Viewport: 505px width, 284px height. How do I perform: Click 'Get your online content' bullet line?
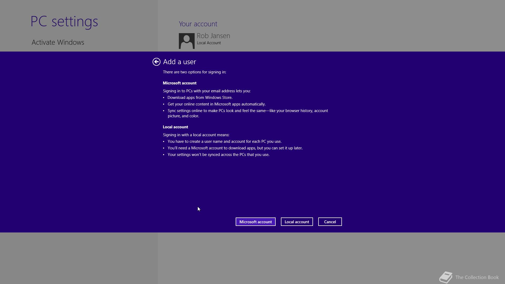[216, 104]
